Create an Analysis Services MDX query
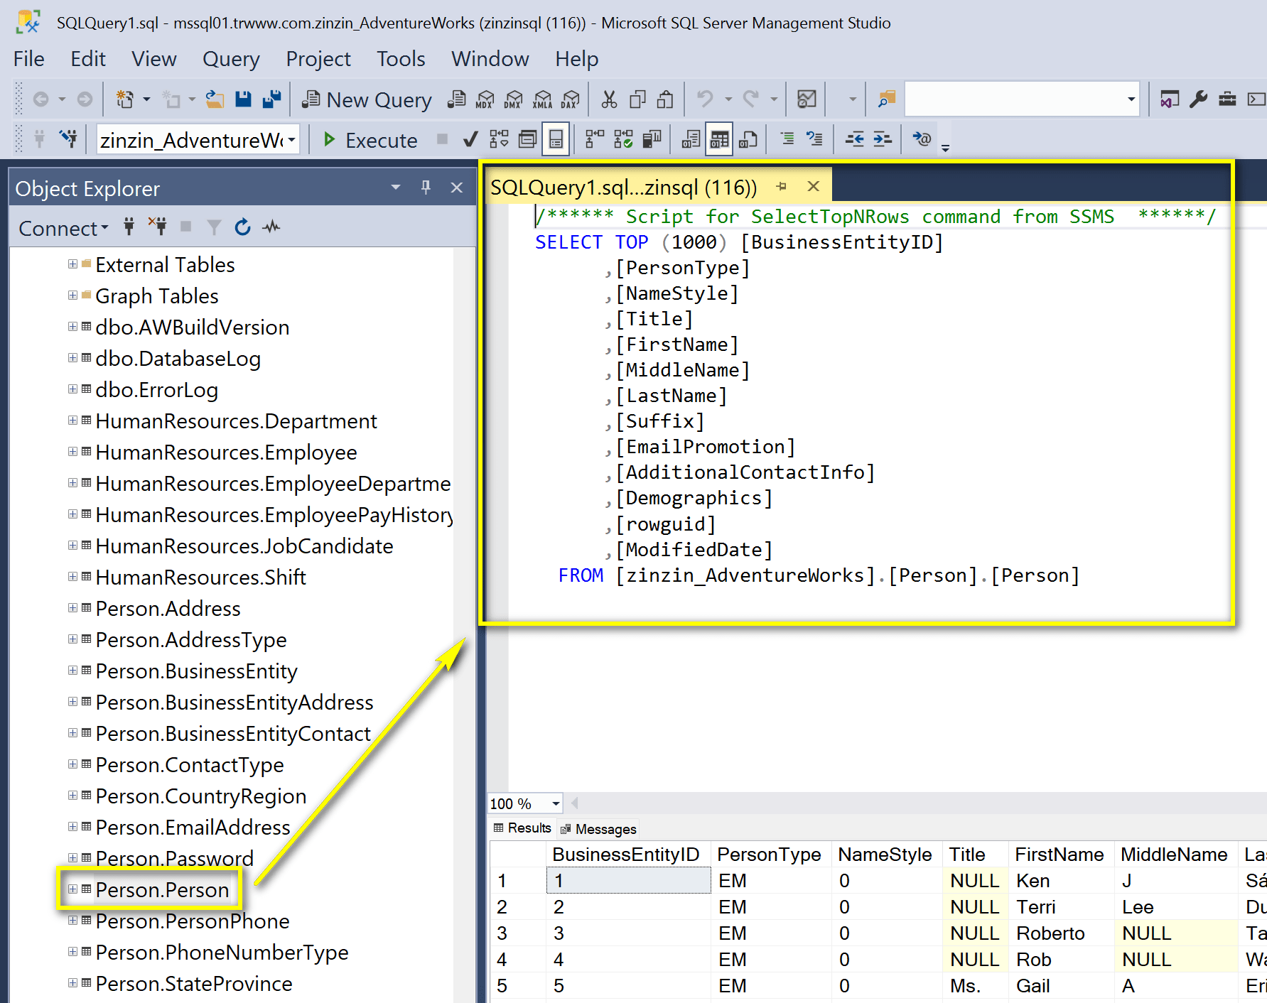The image size is (1267, 1003). (x=485, y=99)
